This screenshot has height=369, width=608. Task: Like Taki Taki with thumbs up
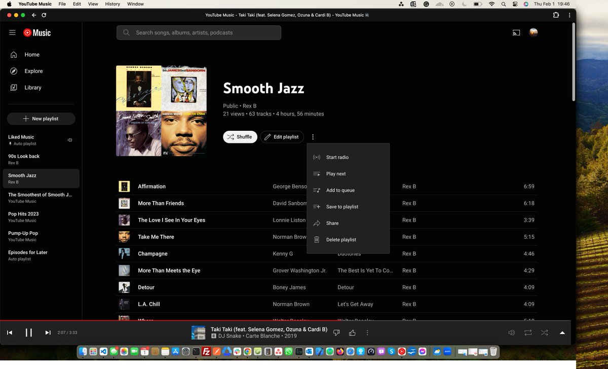click(x=352, y=333)
